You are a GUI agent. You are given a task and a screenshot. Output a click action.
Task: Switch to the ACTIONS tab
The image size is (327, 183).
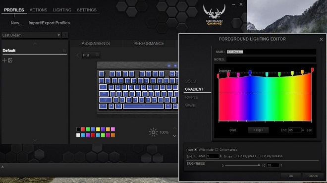point(38,10)
